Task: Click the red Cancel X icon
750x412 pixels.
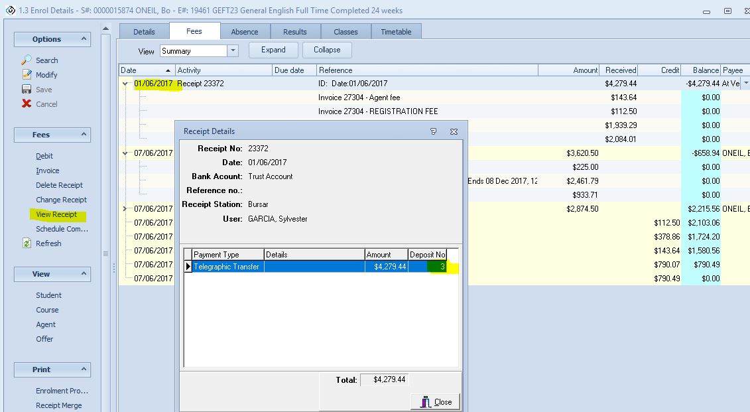Action: [x=27, y=104]
